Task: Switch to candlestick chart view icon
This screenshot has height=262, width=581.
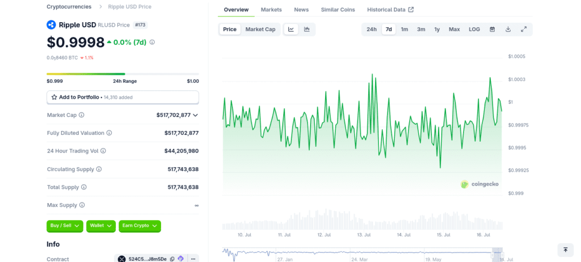Action: 307,29
